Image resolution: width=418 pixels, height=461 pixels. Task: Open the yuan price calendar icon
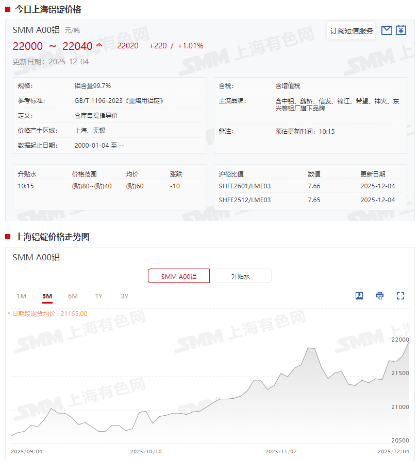coord(401,30)
